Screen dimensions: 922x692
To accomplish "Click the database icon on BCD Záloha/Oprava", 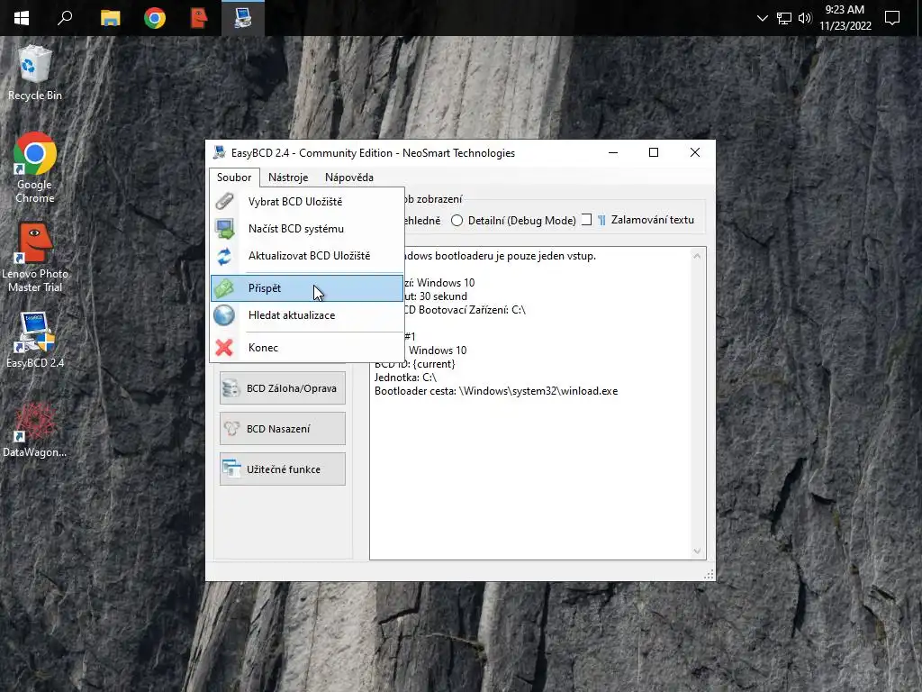I will pyautogui.click(x=231, y=388).
